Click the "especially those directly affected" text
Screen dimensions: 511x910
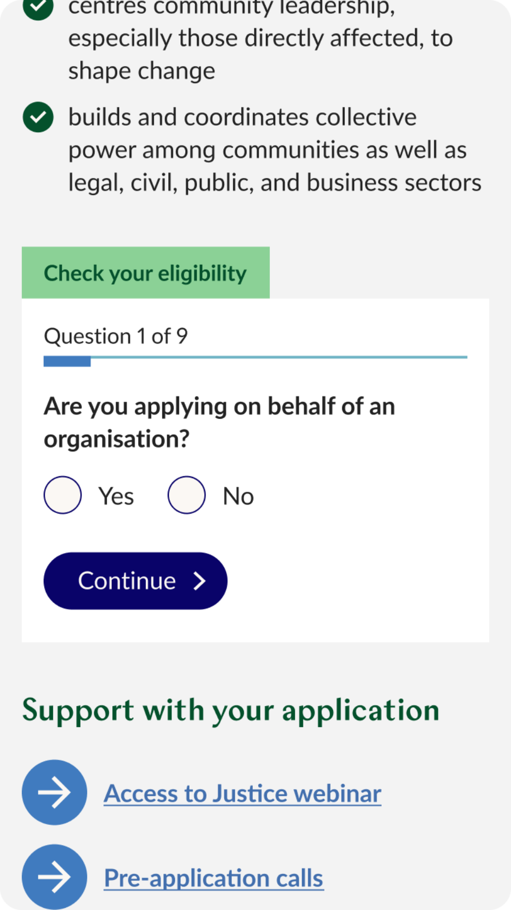tap(260, 38)
